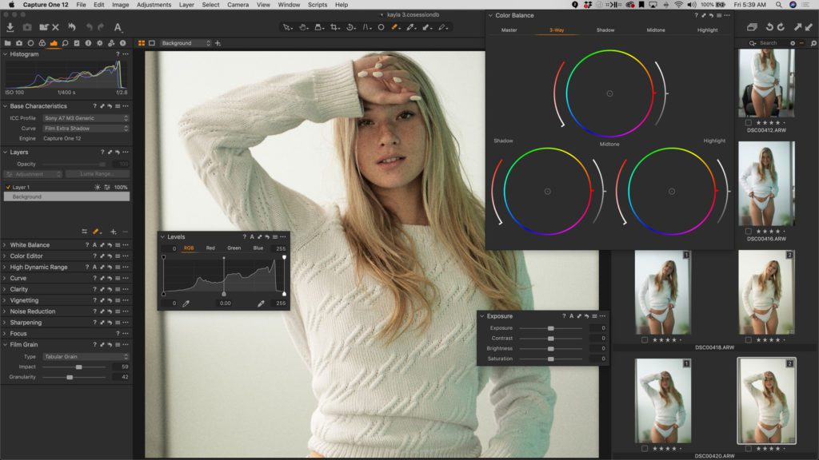The width and height of the screenshot is (819, 460).
Task: Collapse the floating Levels panel
Action: coord(162,236)
